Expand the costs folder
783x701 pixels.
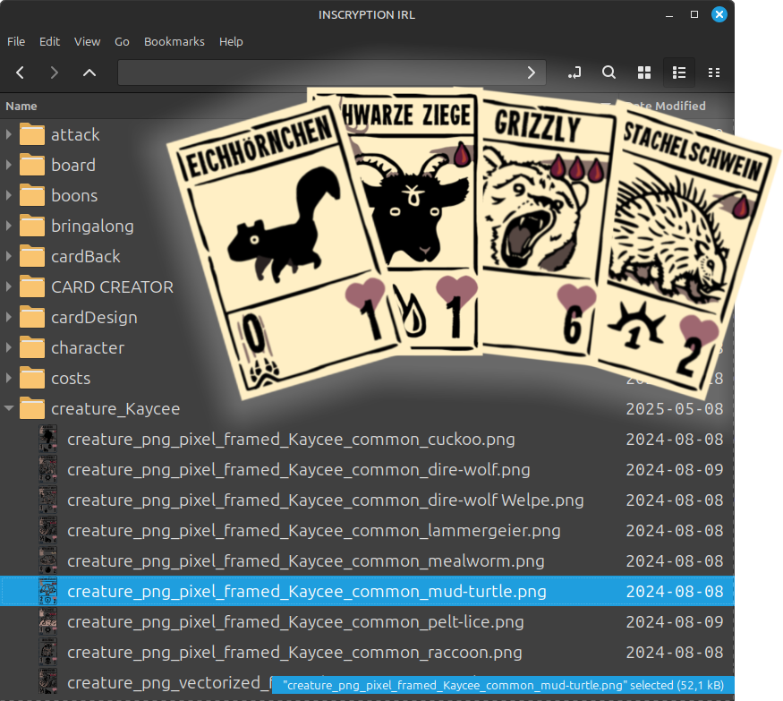(x=8, y=378)
